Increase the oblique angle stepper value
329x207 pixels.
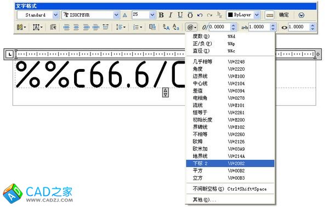pyautogui.click(x=233, y=25)
